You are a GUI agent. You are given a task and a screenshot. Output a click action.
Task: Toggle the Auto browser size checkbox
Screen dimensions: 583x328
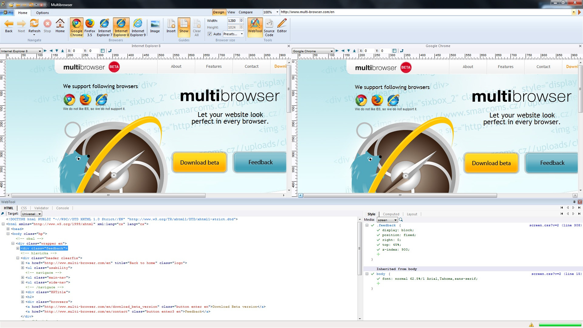(210, 34)
